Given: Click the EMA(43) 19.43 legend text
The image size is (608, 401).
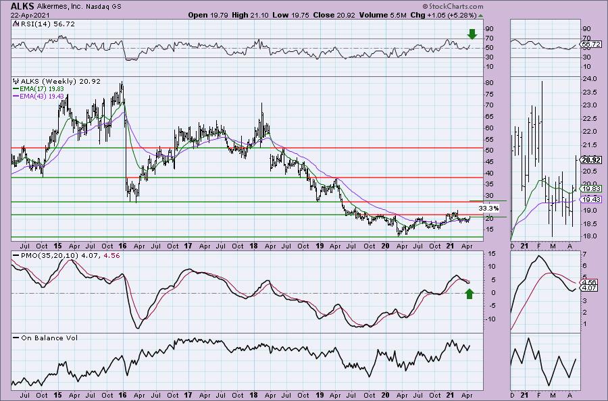Looking at the screenshot, I should pyautogui.click(x=42, y=96).
